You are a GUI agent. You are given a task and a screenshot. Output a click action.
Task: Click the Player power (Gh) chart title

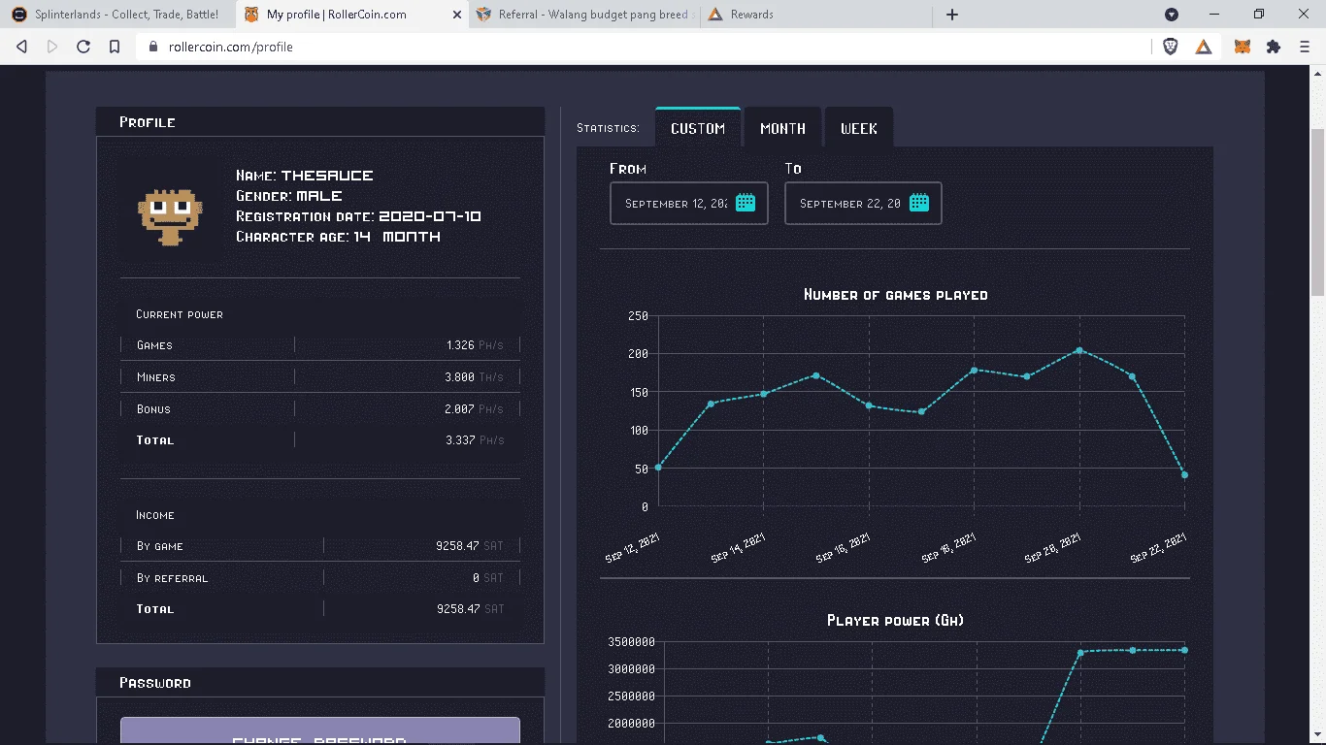[x=895, y=621]
